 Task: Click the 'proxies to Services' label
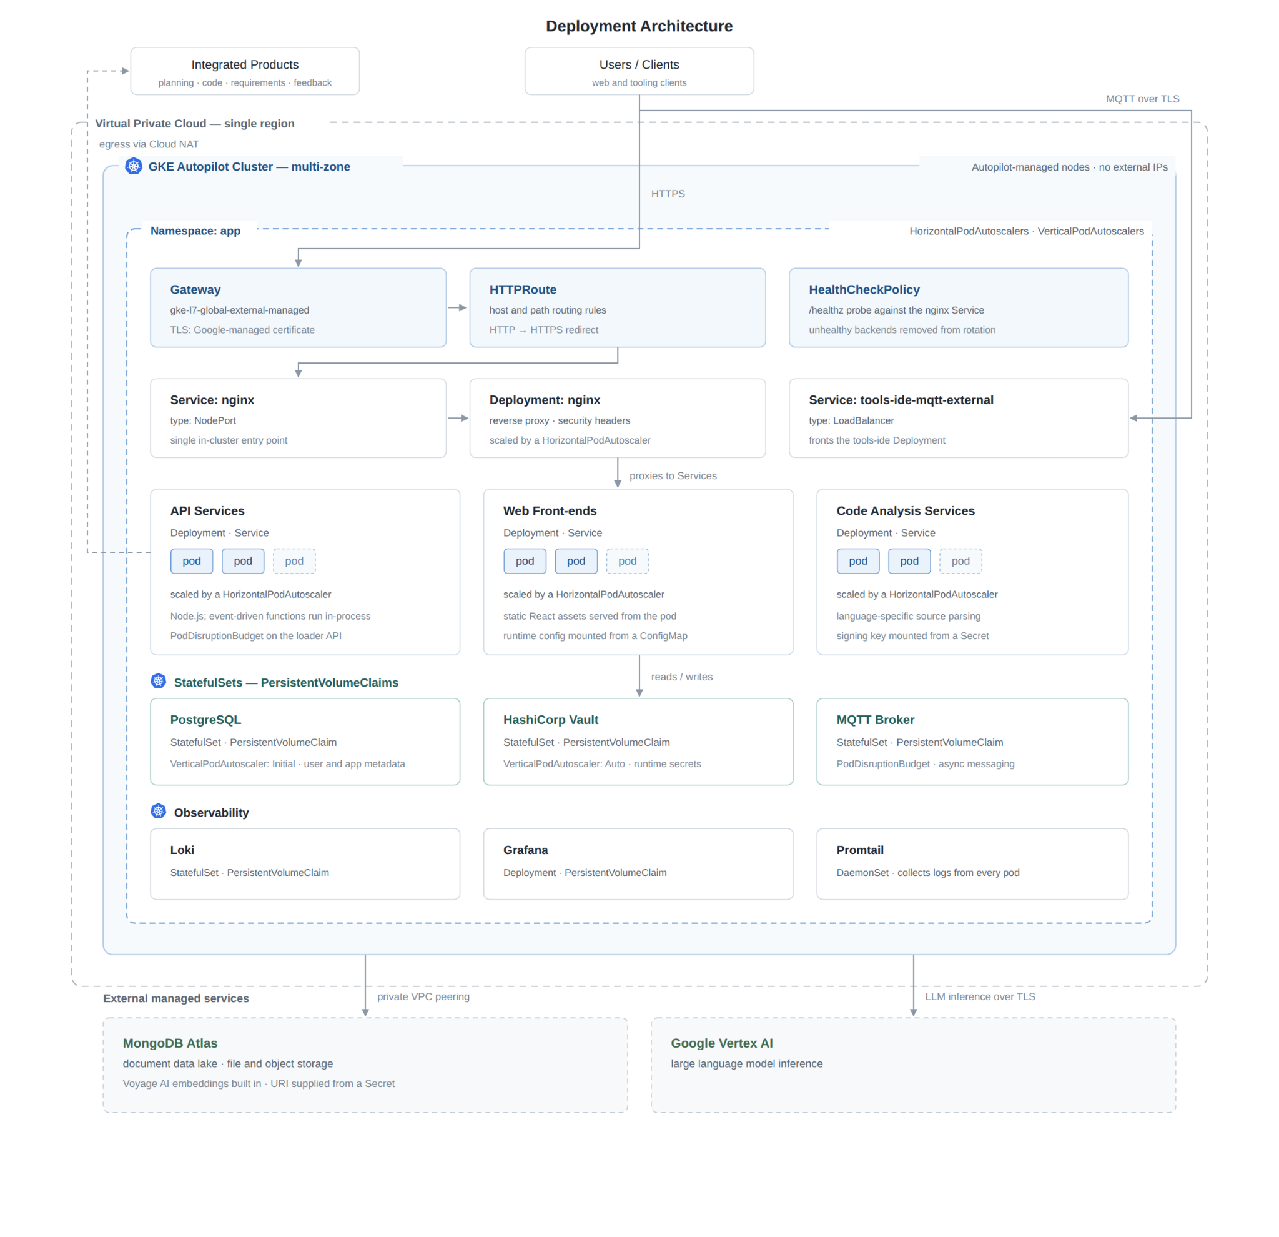[673, 476]
